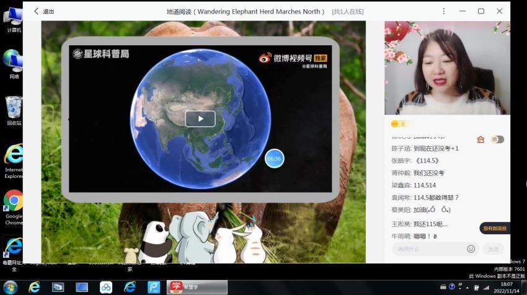Click the window switcher taskbar icon
Image resolution: width=527 pixels, height=295 pixels.
(58, 288)
